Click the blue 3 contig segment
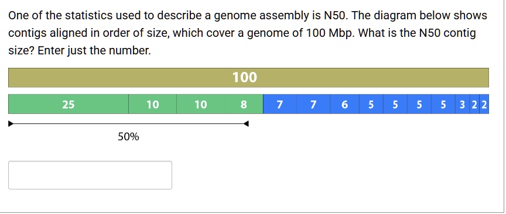Image resolution: width=506 pixels, height=214 pixels. point(463,104)
